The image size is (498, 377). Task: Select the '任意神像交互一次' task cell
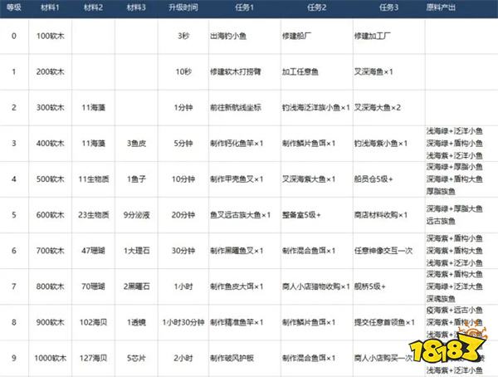383,251
